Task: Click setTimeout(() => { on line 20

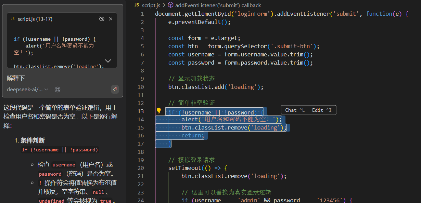Action: [198, 168]
